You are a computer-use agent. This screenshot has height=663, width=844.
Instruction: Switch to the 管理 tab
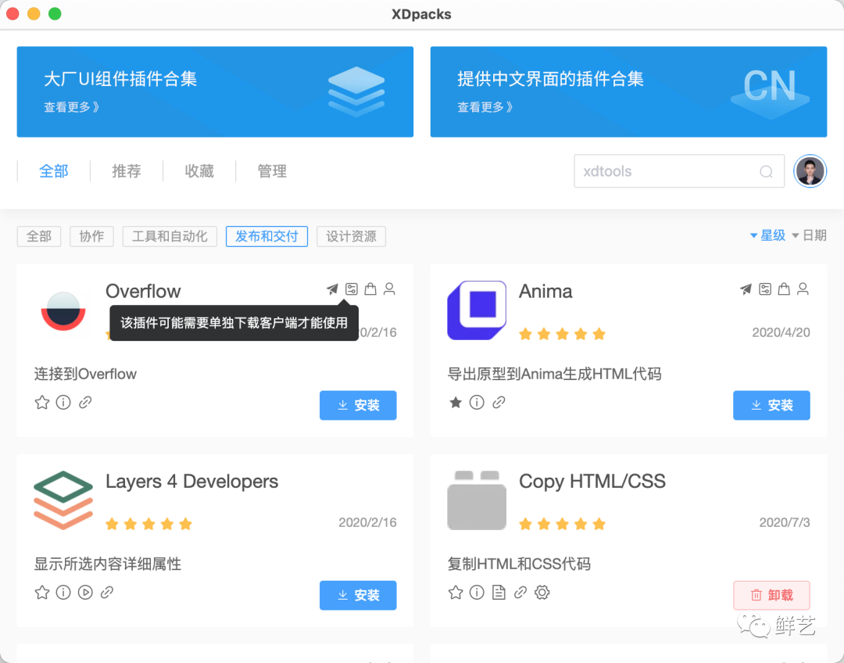[272, 171]
